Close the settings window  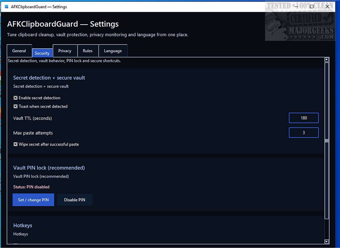point(327,6)
